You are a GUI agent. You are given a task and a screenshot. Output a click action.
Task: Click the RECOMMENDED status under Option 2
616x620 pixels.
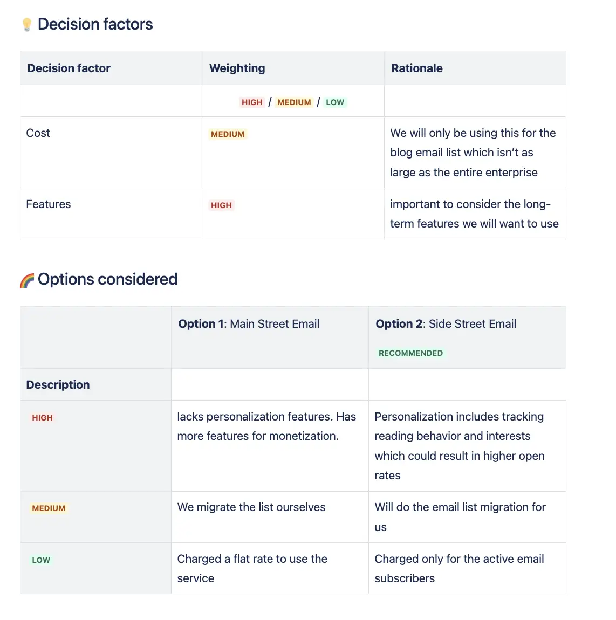[410, 353]
